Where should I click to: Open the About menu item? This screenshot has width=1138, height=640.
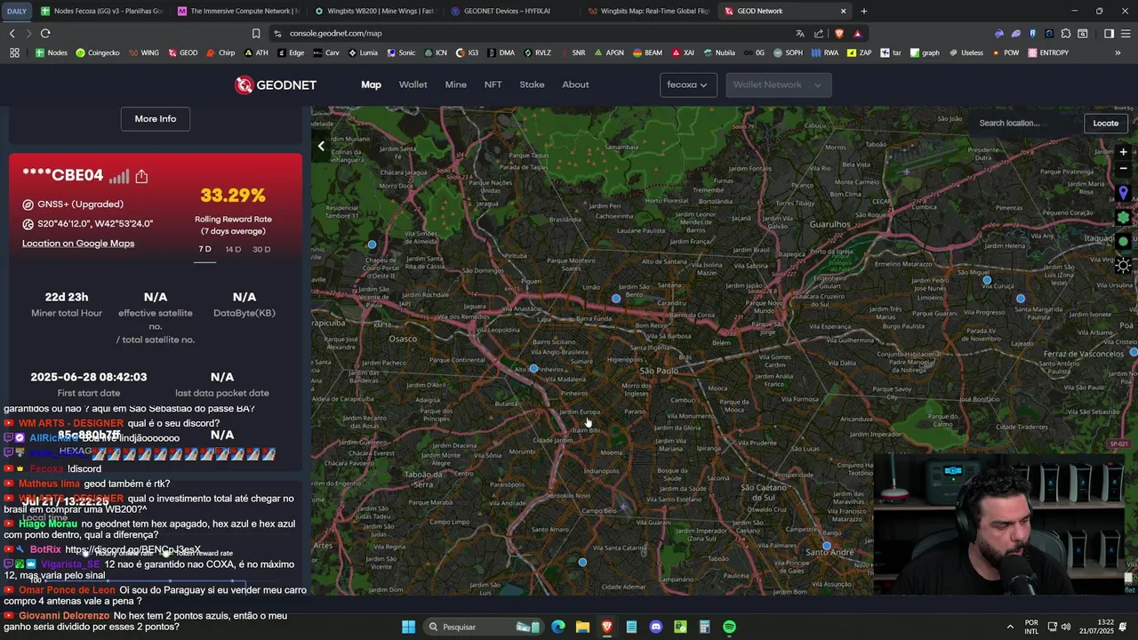[575, 84]
